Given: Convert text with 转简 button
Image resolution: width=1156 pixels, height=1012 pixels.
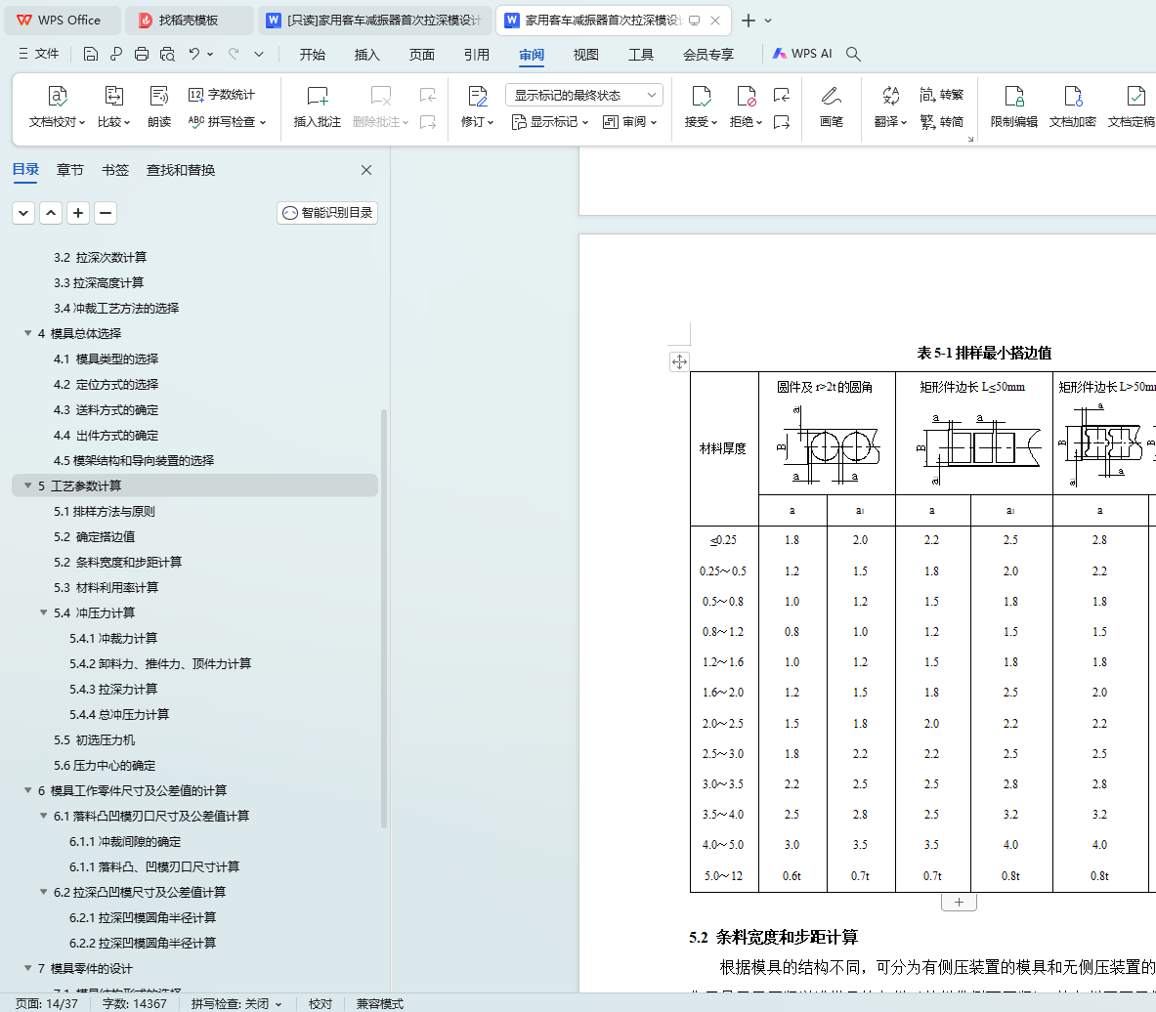Looking at the screenshot, I should coord(941,122).
